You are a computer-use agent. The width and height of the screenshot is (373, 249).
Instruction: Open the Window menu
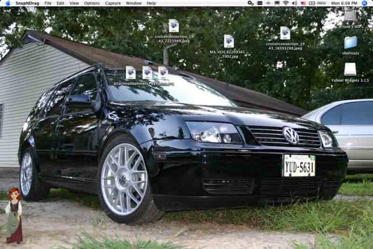(x=133, y=3)
